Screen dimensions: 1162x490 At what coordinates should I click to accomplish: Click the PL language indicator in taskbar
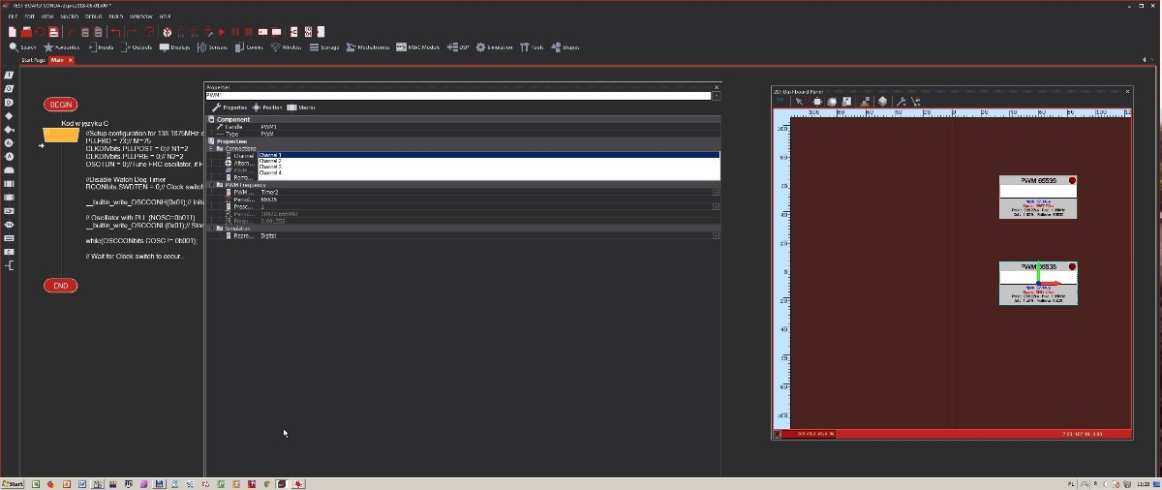pos(1071,482)
